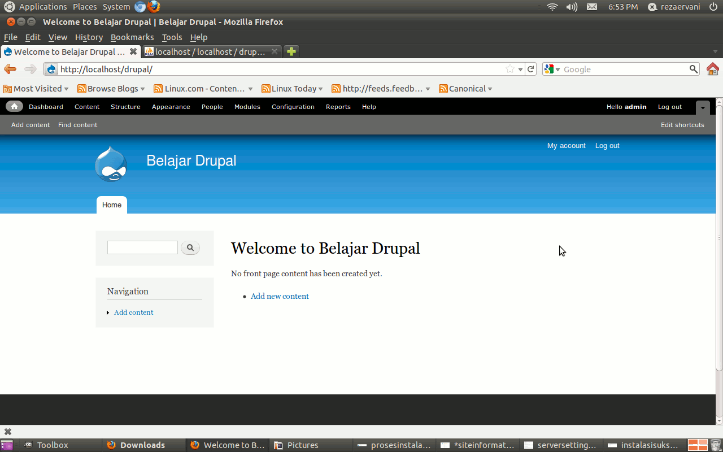Close the Welcome to Belajar Drupal tab
Screen dimensions: 723x452
click(133, 51)
